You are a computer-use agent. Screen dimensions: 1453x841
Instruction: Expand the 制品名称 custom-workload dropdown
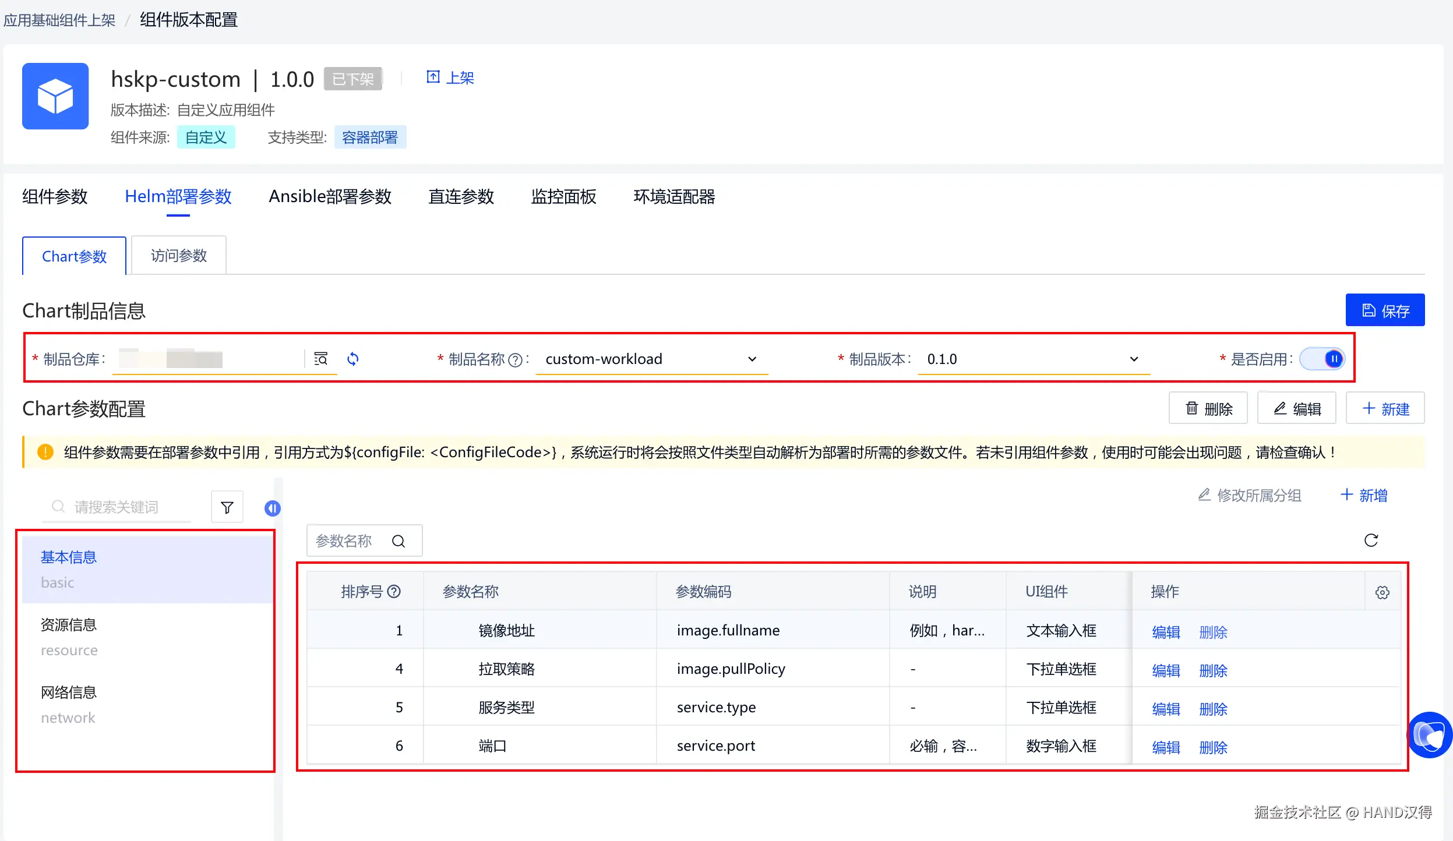752,359
